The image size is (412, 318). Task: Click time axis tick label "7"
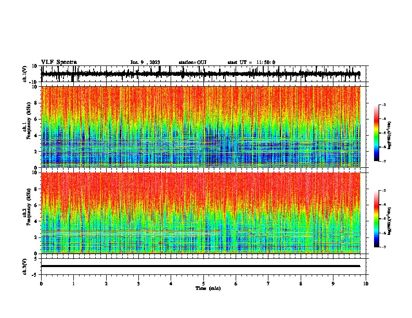[268, 284]
